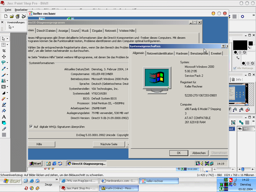The width and height of the screenshot is (256, 192).
Task: Open dropdown arrow beside Clone Brush tool
Action: point(7,81)
